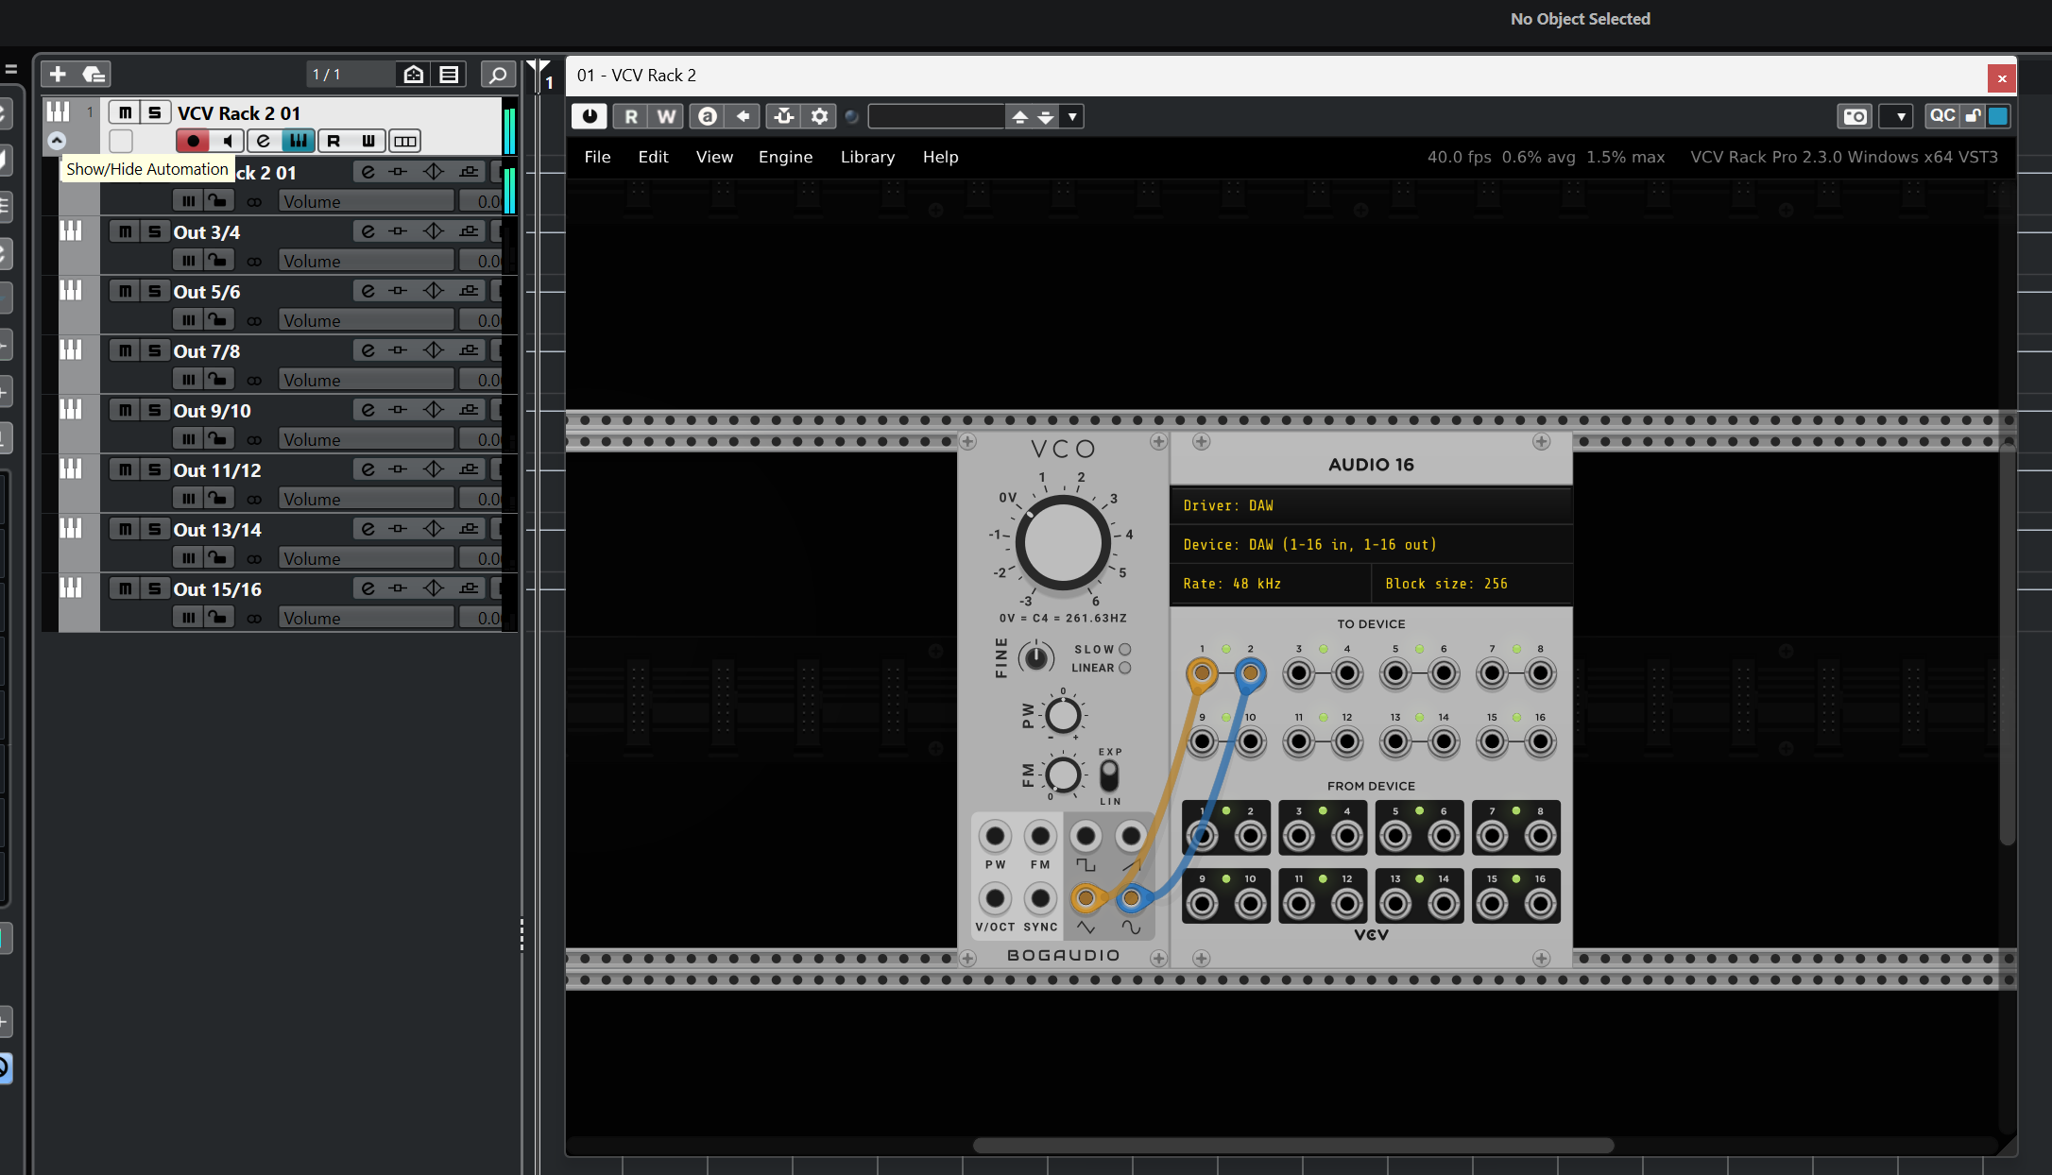This screenshot has height=1175, width=2052.
Task: Show quick controls QC button
Action: (x=1942, y=115)
